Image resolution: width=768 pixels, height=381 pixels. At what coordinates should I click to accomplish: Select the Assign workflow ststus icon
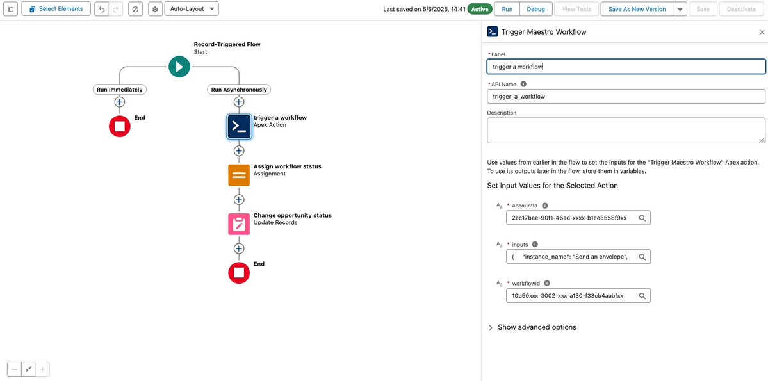click(239, 175)
